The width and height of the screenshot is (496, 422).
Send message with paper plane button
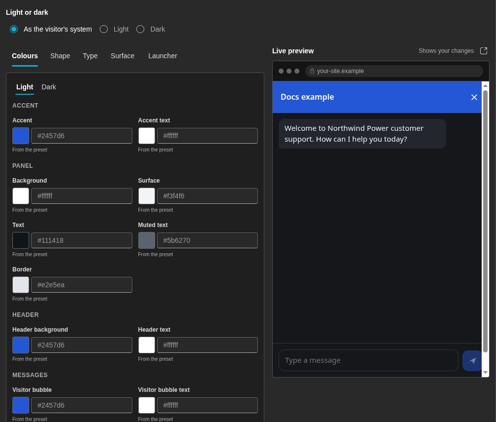[x=472, y=361]
